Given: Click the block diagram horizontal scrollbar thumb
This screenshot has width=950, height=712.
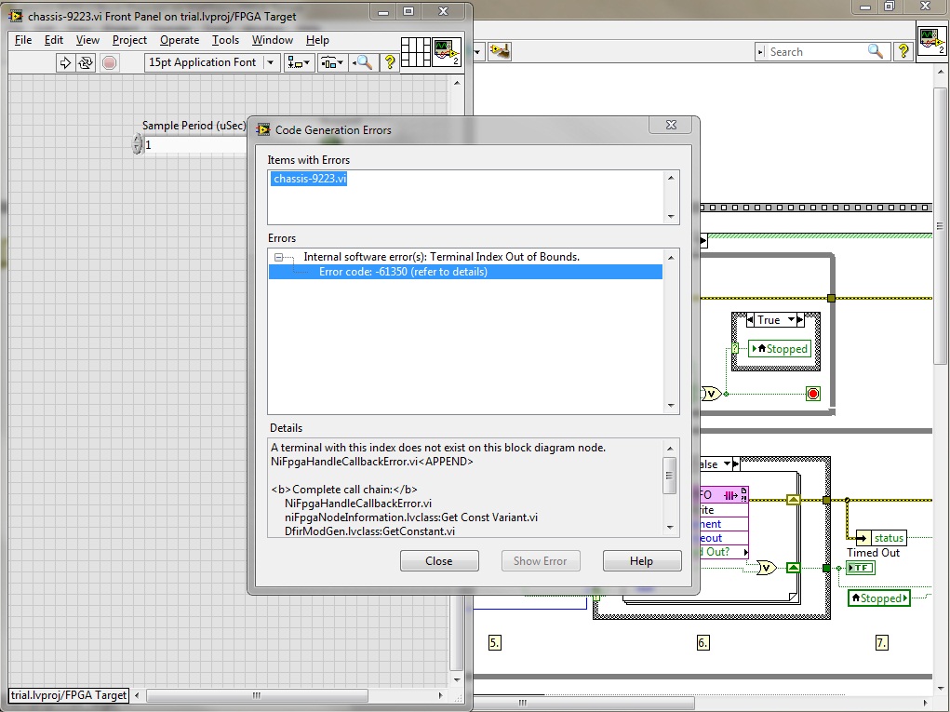Looking at the screenshot, I should (583, 703).
